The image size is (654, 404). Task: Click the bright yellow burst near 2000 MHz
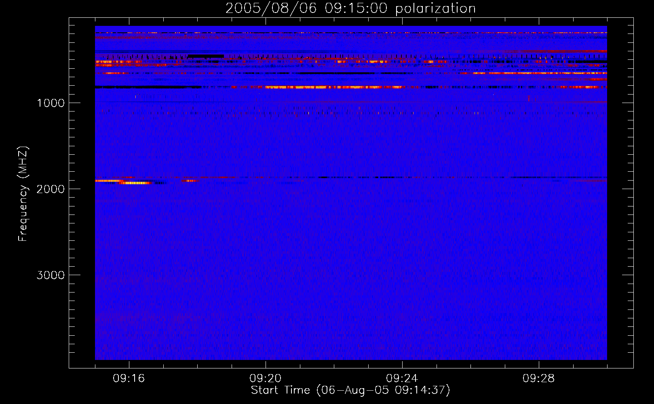tap(136, 183)
